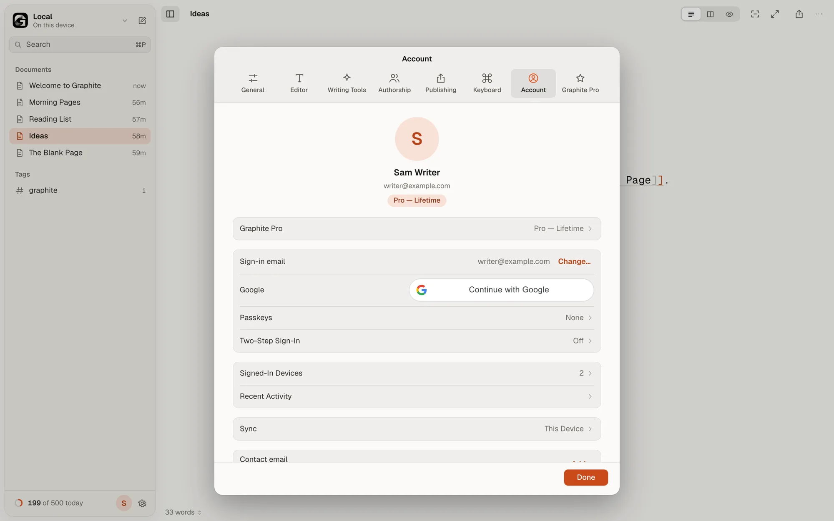Click the share icon in top toolbar

pos(799,14)
